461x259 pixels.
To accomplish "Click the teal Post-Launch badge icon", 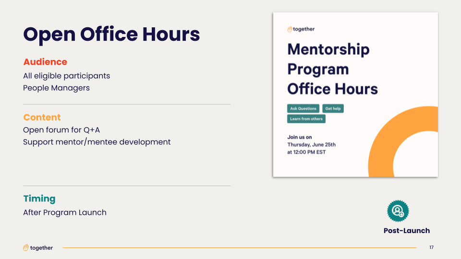I will pyautogui.click(x=398, y=211).
